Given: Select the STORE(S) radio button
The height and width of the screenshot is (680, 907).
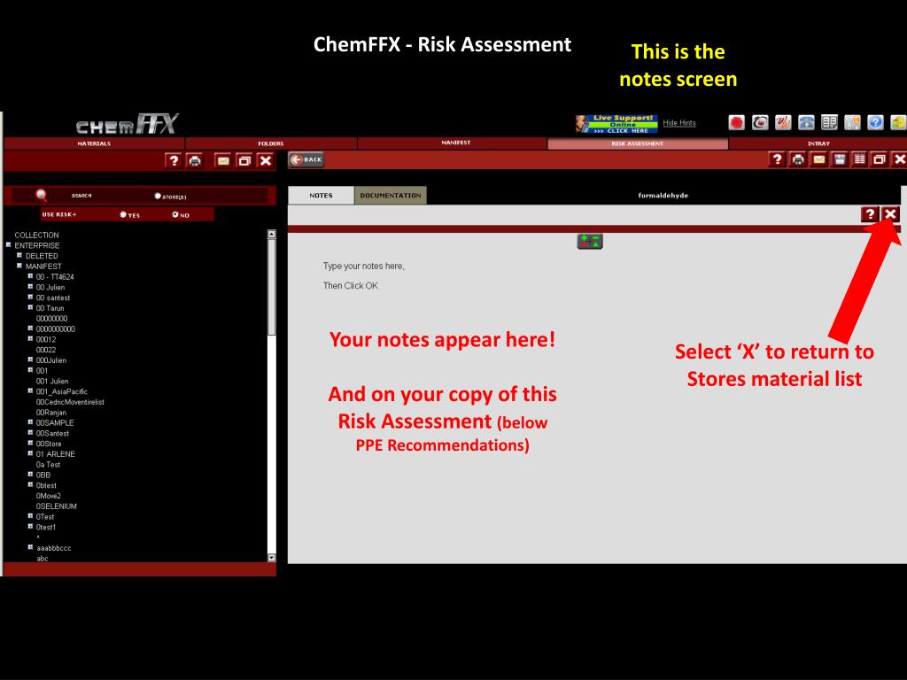Looking at the screenshot, I should (x=158, y=196).
